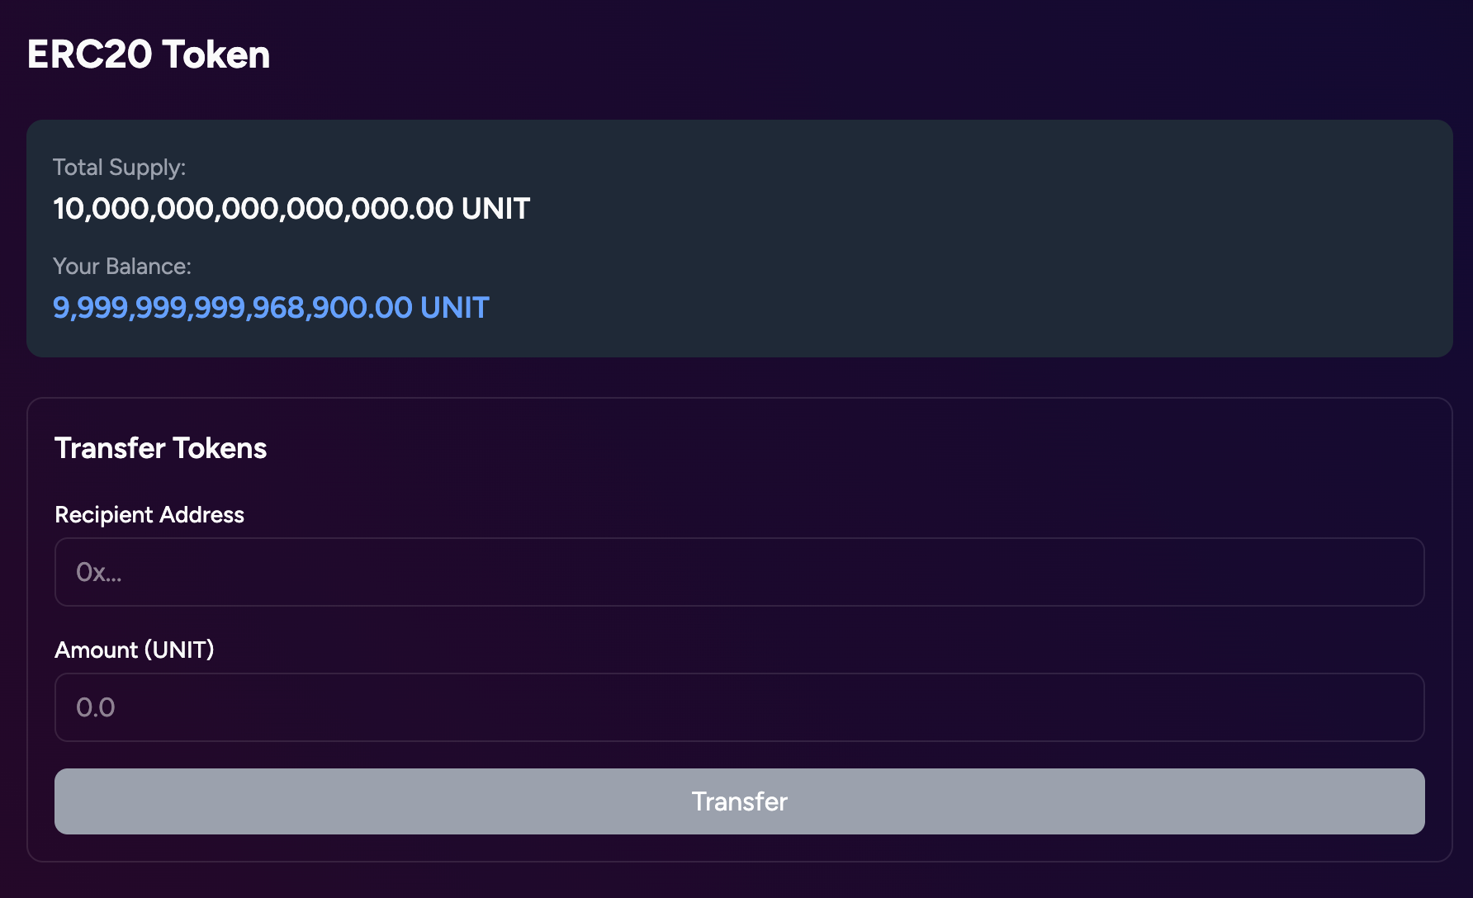Image resolution: width=1473 pixels, height=898 pixels.
Task: Click the blue UNIT symbol after your balance
Action: [455, 308]
